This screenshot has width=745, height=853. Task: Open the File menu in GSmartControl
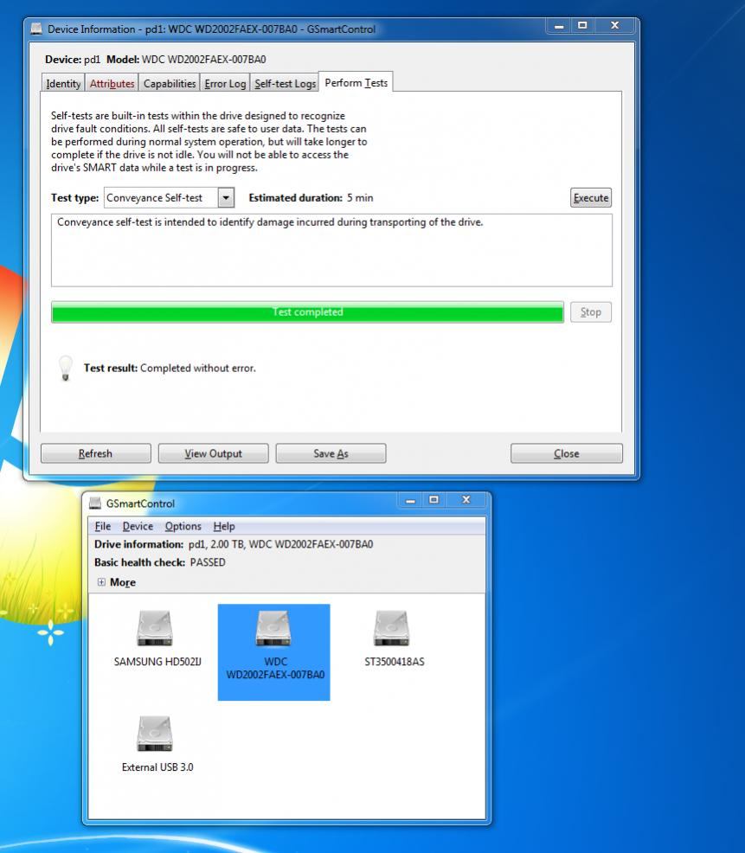102,526
